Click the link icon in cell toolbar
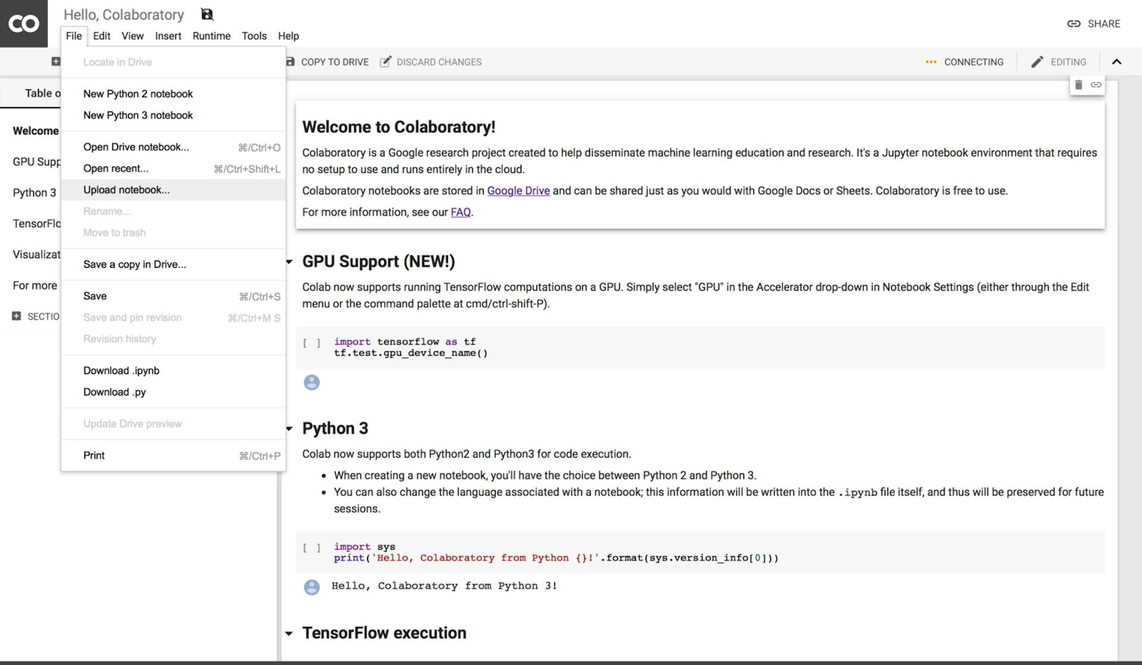Image resolution: width=1142 pixels, height=665 pixels. pos(1096,84)
